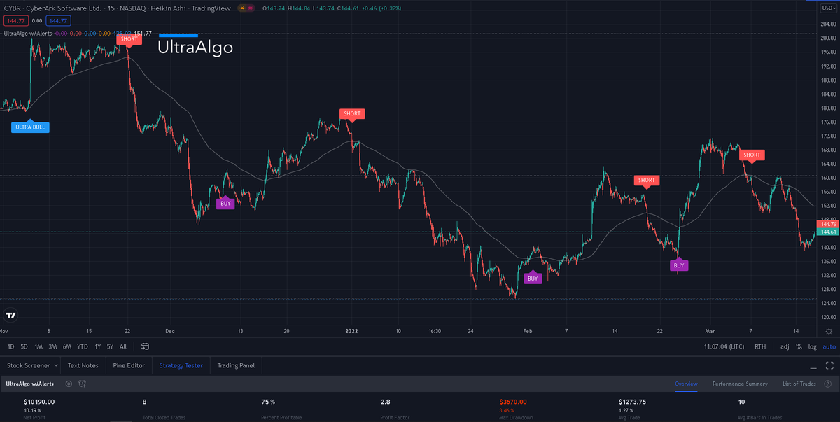Open strategy settings gear next to UltraAlgo w/Alerts

pos(69,384)
